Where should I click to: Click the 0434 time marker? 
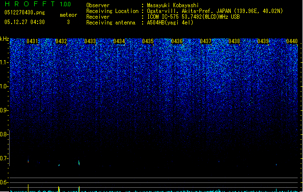click(x=119, y=41)
